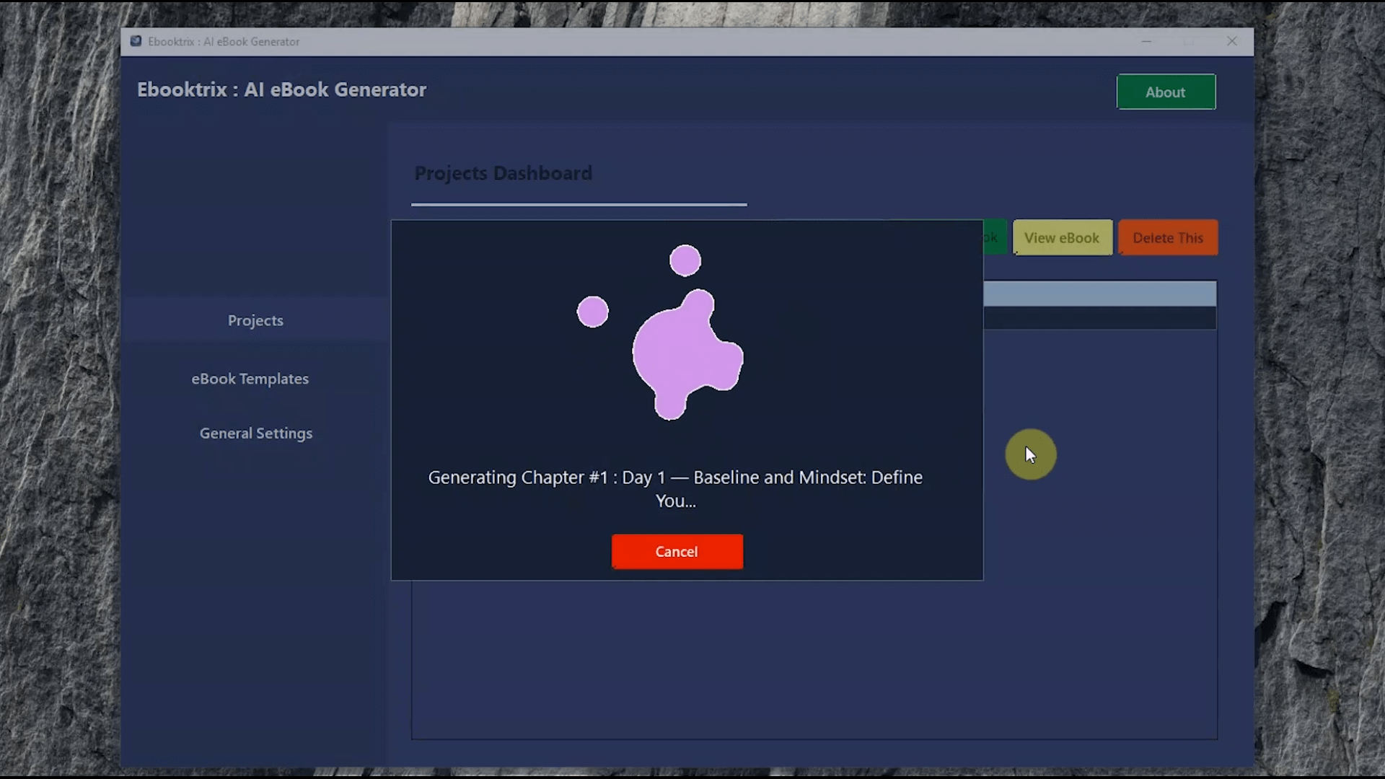Screen dimensions: 1385x779
Task: Open General Settings in the sidebar
Action: pos(255,433)
